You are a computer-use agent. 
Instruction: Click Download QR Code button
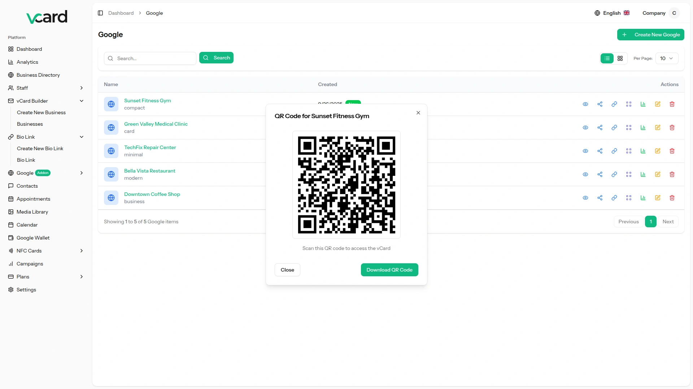(389, 270)
